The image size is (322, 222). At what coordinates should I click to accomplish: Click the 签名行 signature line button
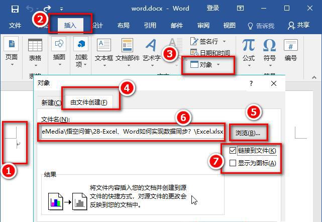(204, 41)
